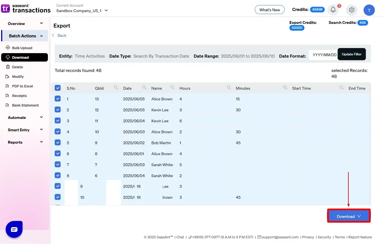385x244 pixels.
Task: Select Download in sidebar
Action: tap(25, 57)
